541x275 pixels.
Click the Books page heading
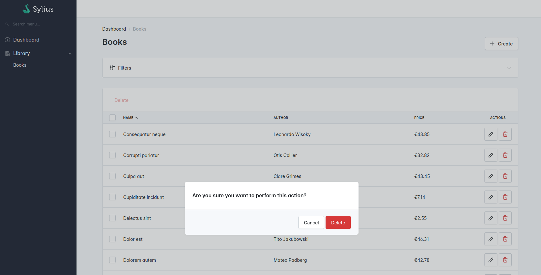[x=114, y=42]
